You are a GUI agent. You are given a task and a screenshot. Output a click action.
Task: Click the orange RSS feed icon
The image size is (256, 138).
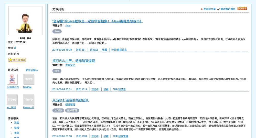242,9
